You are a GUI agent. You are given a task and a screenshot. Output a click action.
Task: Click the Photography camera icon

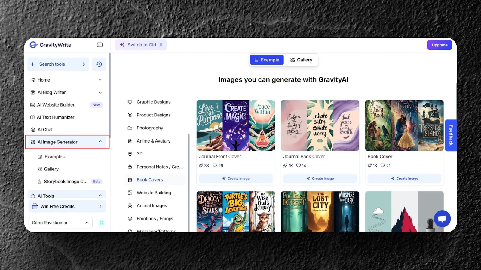click(x=130, y=128)
